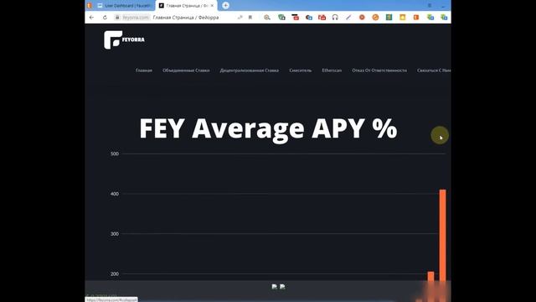Open Etherscan nav link
Viewport: 536px width, 302px height.
click(332, 70)
